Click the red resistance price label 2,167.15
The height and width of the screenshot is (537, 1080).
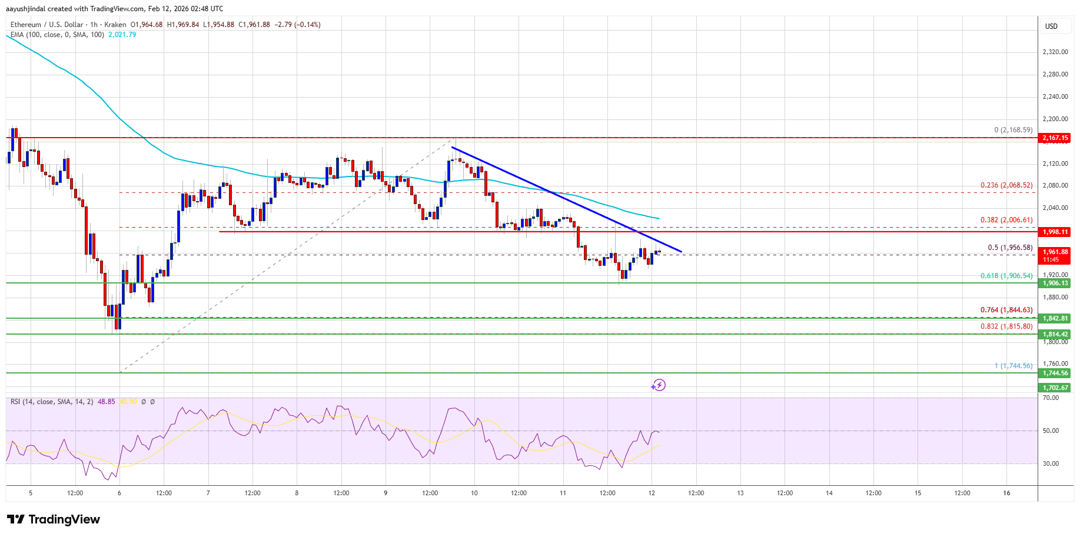1054,138
